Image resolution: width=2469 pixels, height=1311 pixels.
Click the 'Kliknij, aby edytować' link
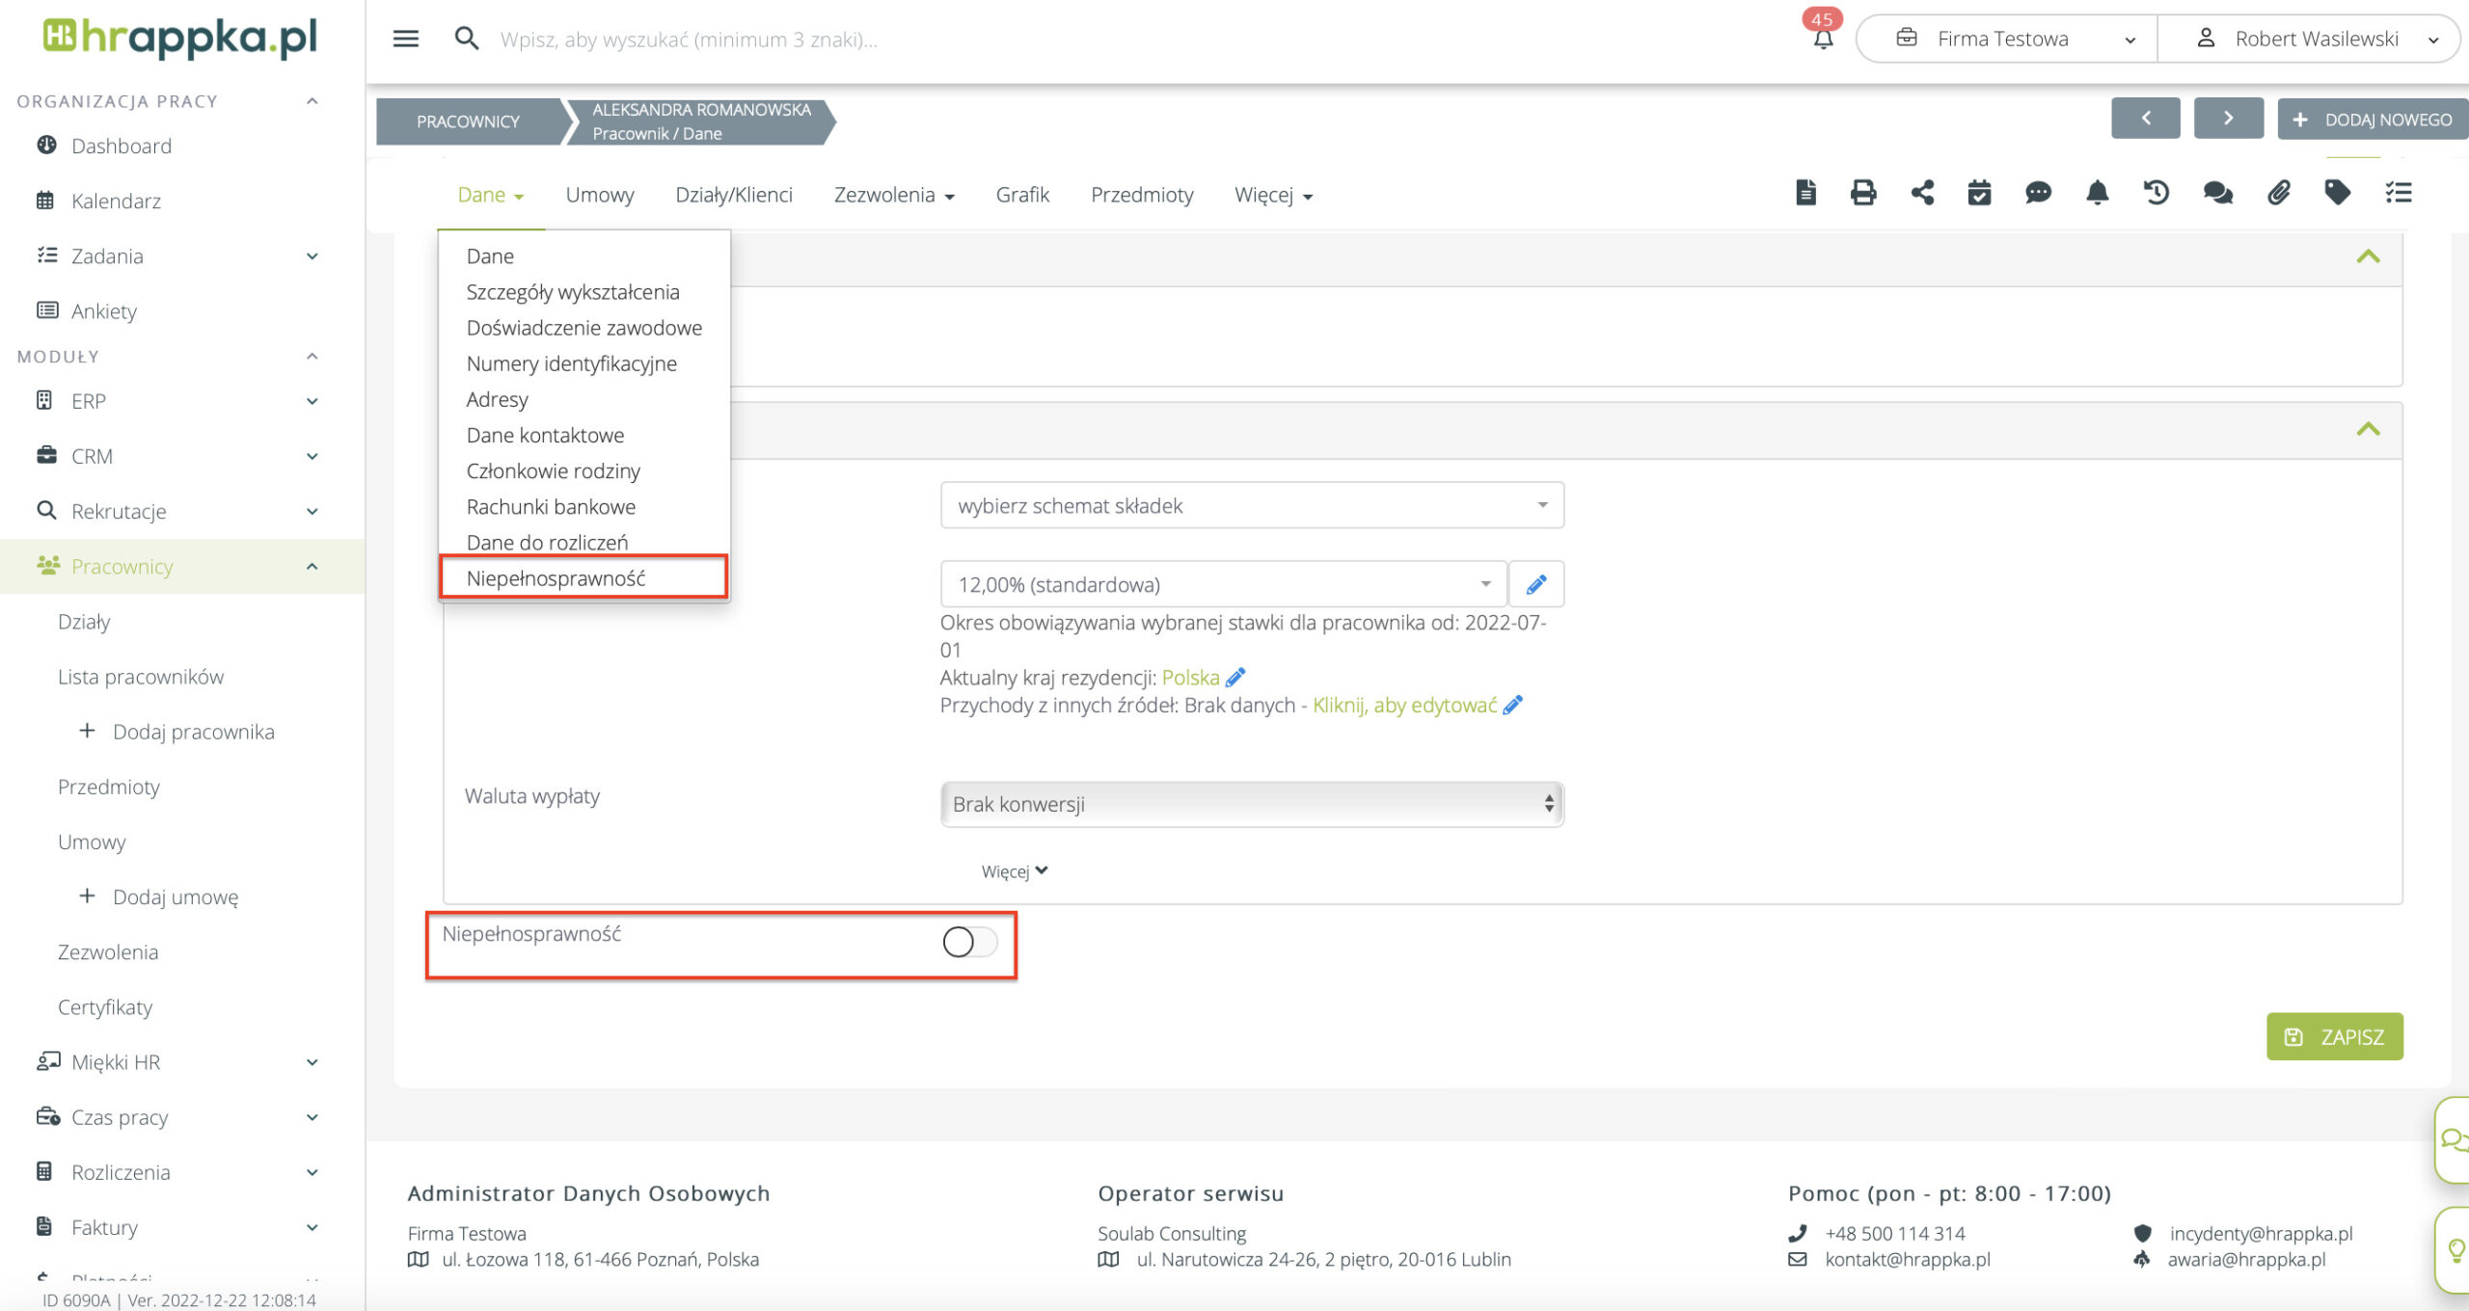(x=1404, y=706)
